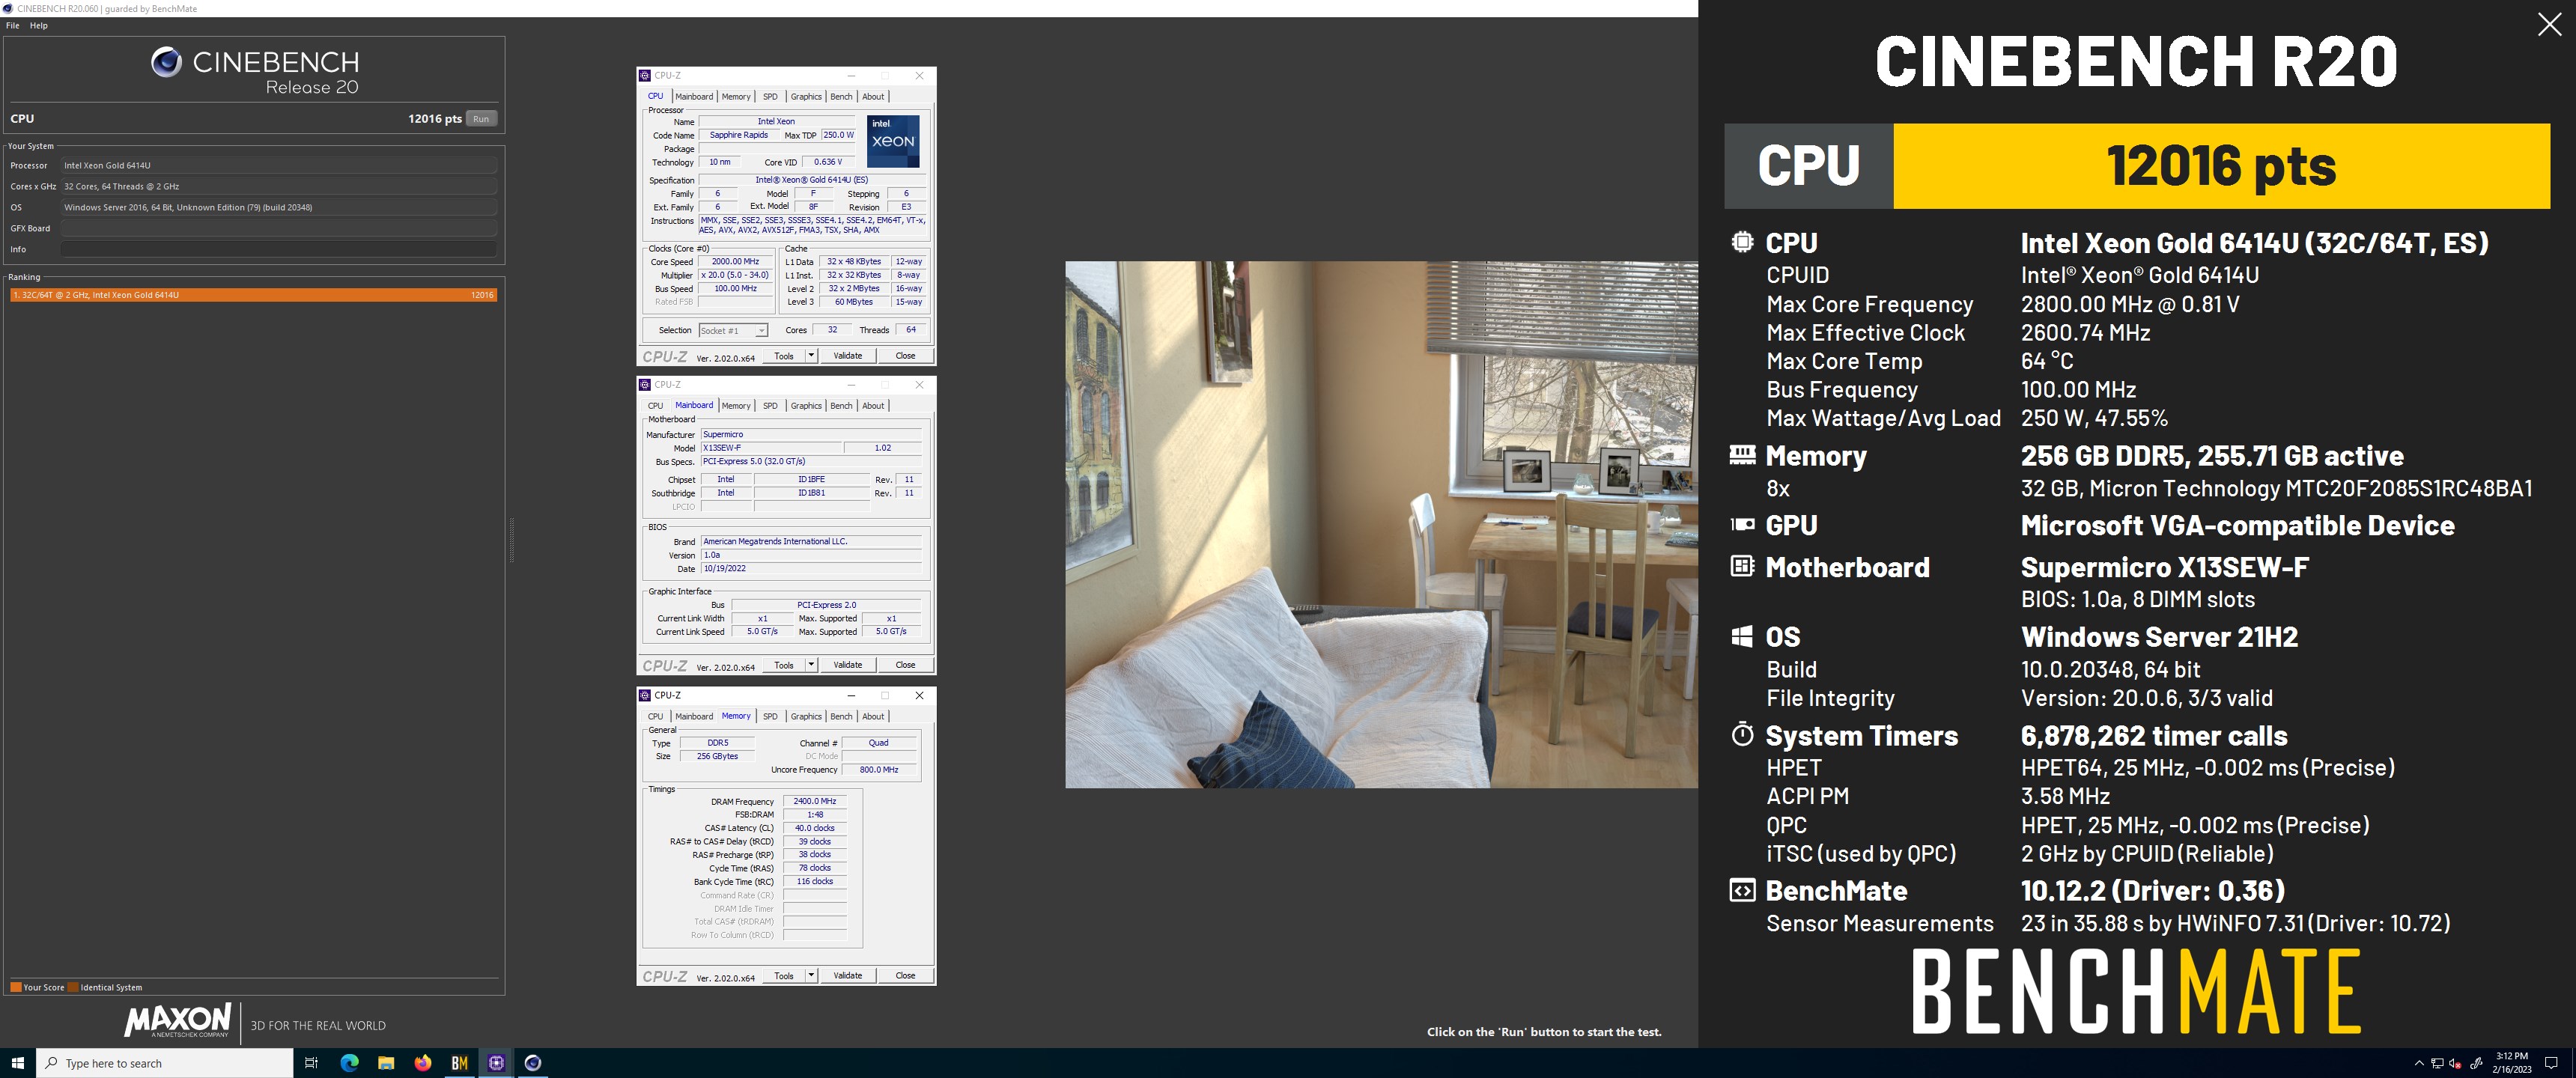Click the Intel Xeon logo in CPU-Z
The width and height of the screenshot is (2576, 1078).
893,141
